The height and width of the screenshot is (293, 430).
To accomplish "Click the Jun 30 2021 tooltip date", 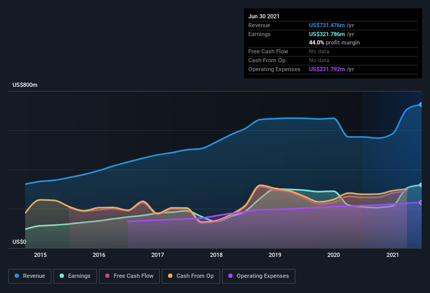I will pos(264,16).
